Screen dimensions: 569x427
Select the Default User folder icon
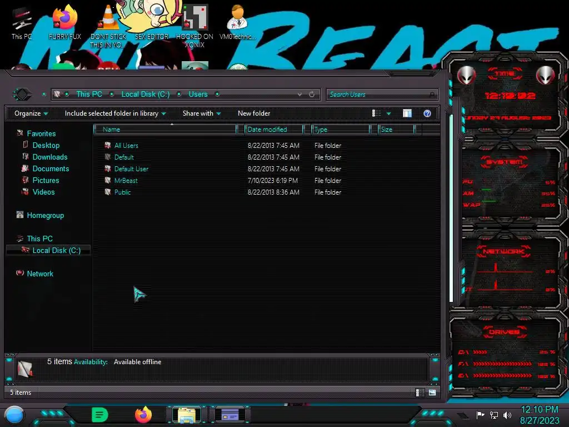(108, 169)
